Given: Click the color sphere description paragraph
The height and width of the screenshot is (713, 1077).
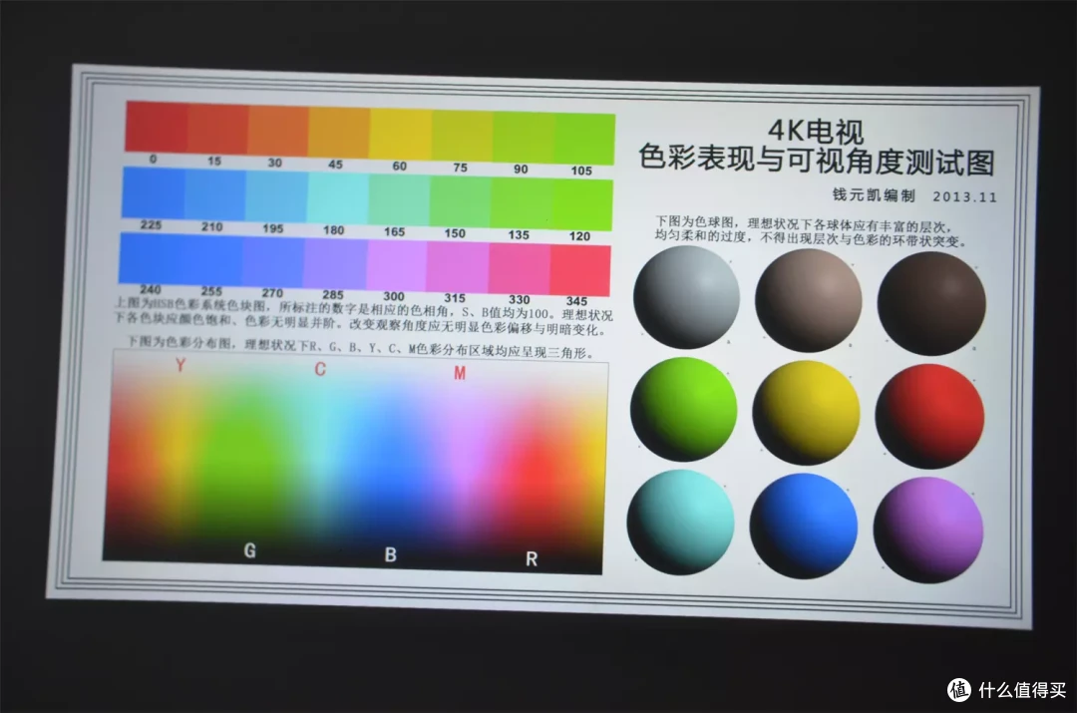Looking at the screenshot, I should tap(811, 230).
